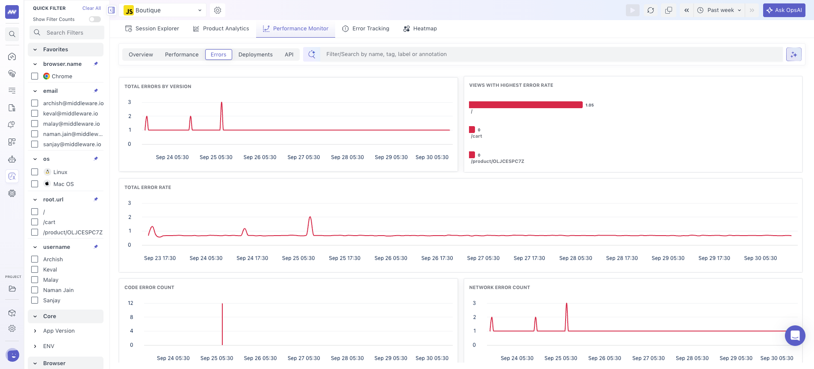Open the installation package icon in sidebar
This screenshot has height=369, width=814.
tap(12, 313)
